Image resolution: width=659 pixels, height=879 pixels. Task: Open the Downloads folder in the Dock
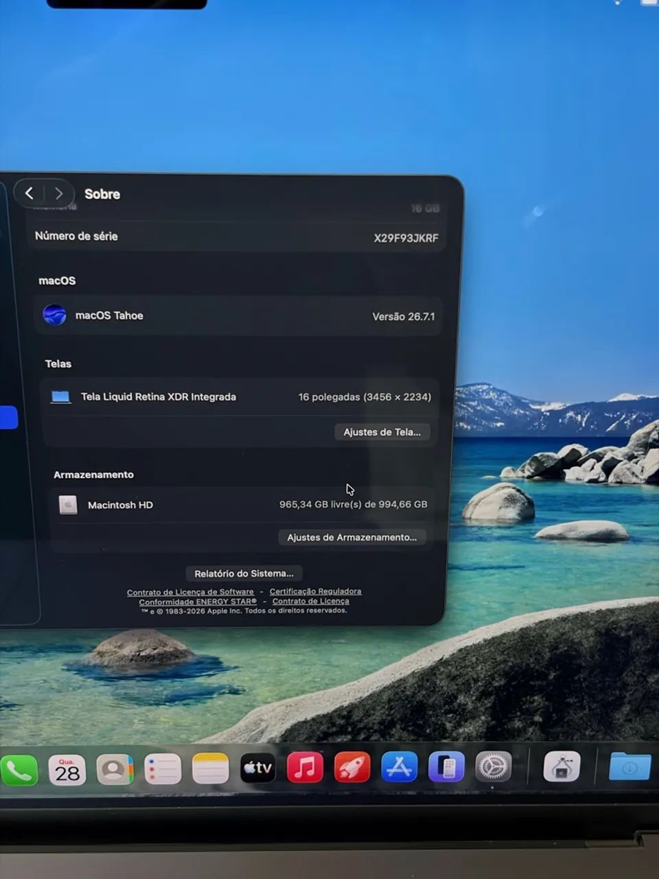coord(629,766)
